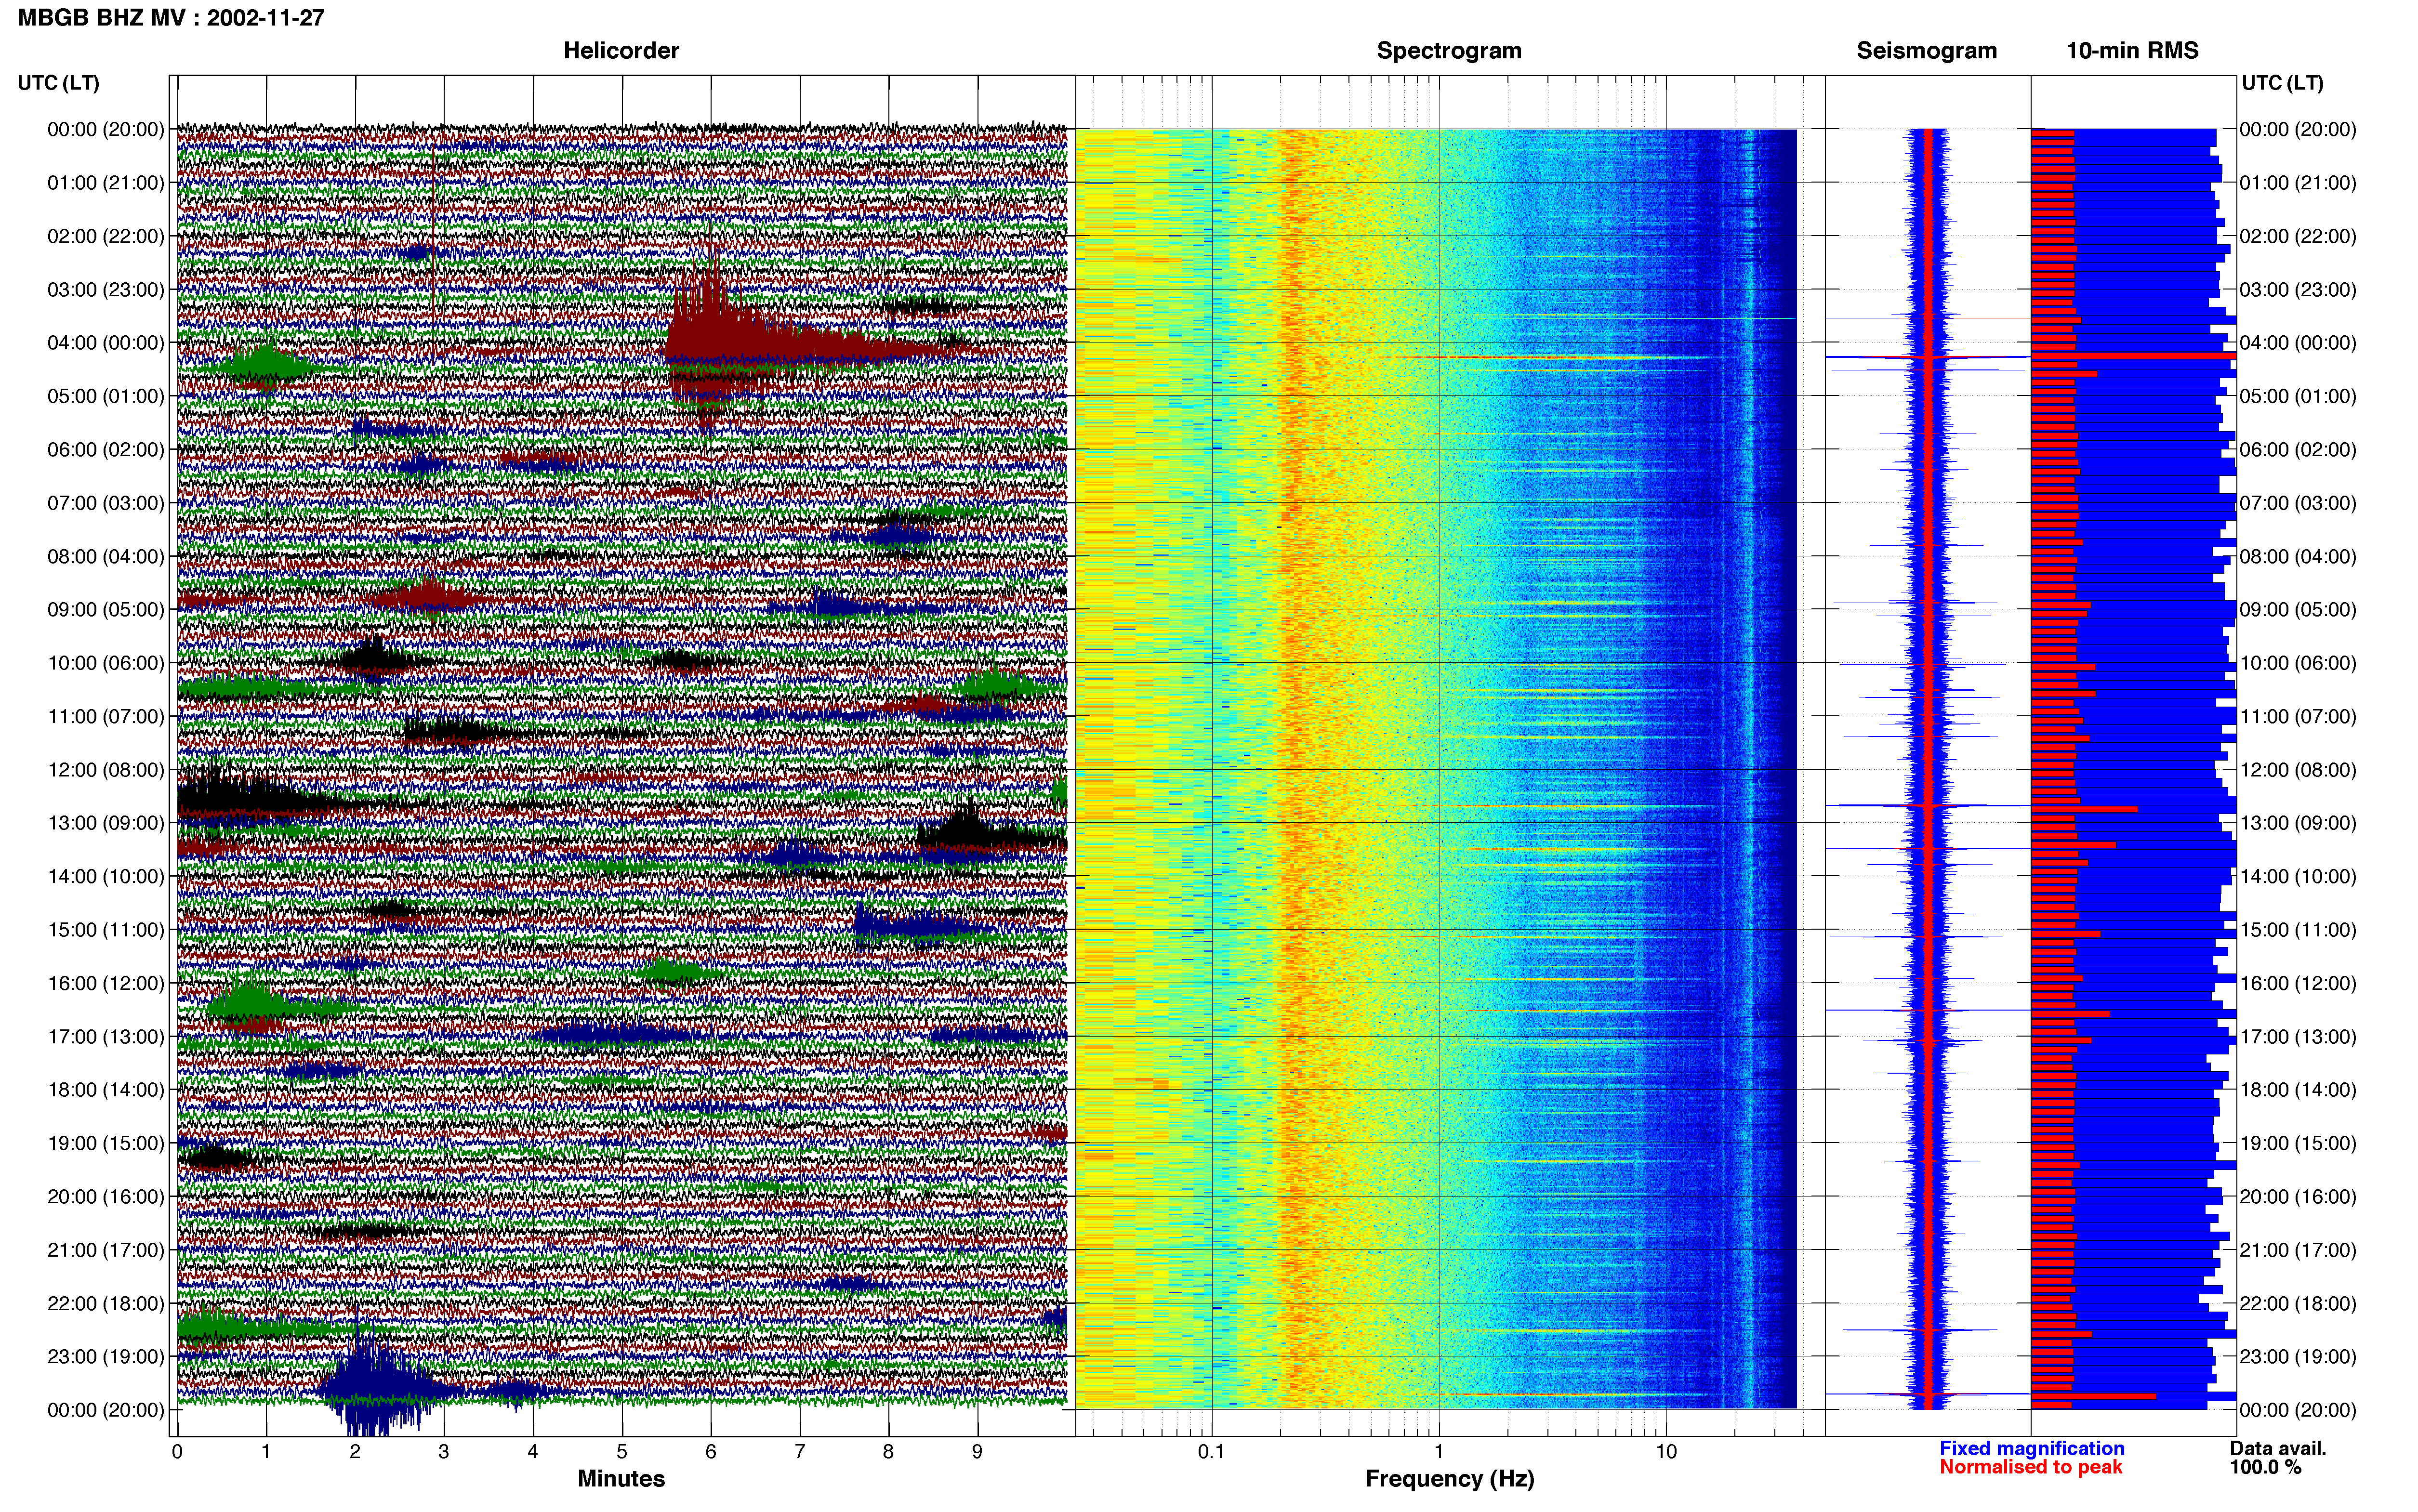The height and width of the screenshot is (1512, 2418).
Task: Click left time label '14:00 (10:00)'
Action: click(x=106, y=876)
